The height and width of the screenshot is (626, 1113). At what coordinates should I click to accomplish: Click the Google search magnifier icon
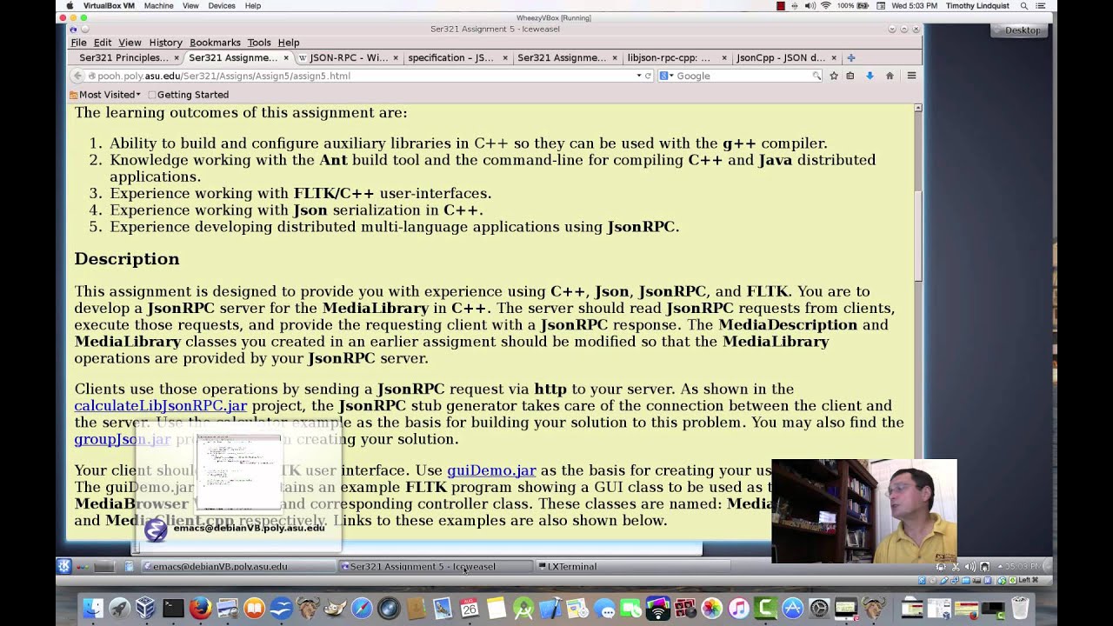(x=816, y=76)
